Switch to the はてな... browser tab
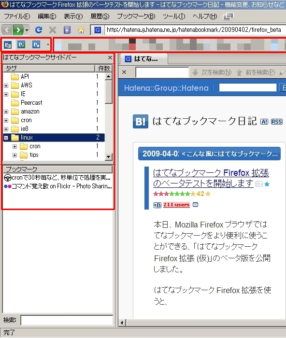The image size is (286, 338). (x=143, y=58)
